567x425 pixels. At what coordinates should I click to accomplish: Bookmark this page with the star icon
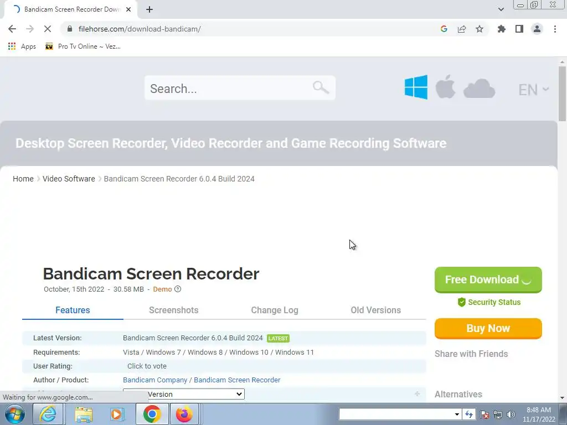[x=480, y=29]
